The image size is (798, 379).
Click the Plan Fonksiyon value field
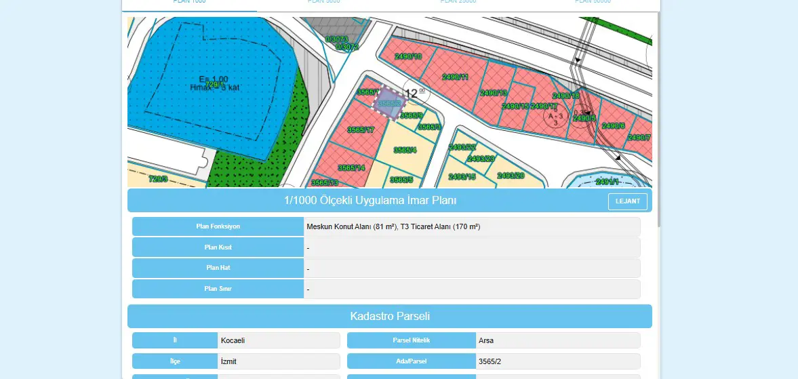click(472, 227)
